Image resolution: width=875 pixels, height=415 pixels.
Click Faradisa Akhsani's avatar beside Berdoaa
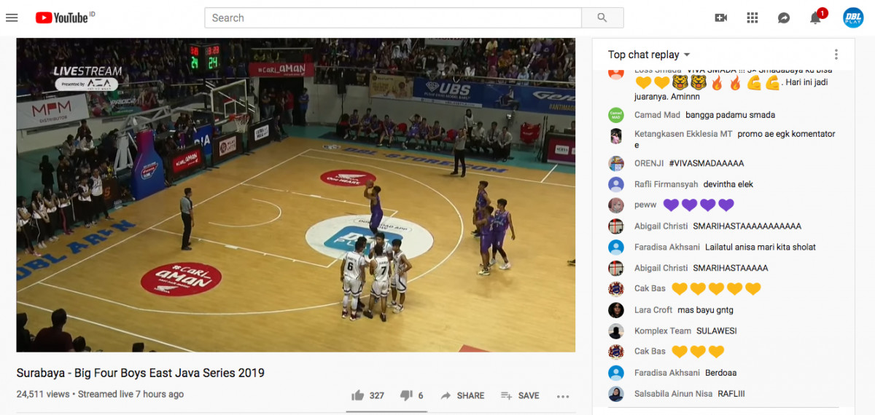click(x=616, y=373)
